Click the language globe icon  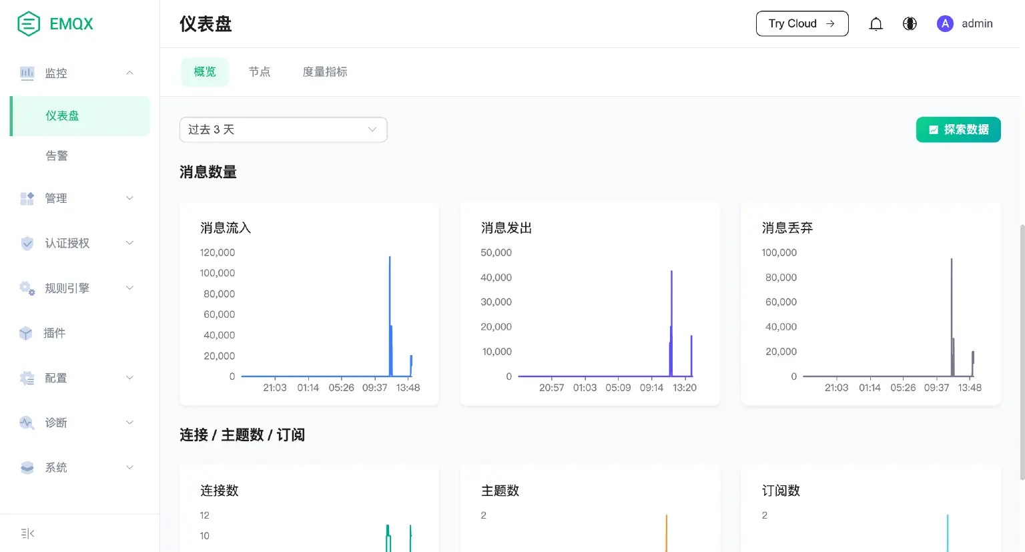[x=910, y=24]
